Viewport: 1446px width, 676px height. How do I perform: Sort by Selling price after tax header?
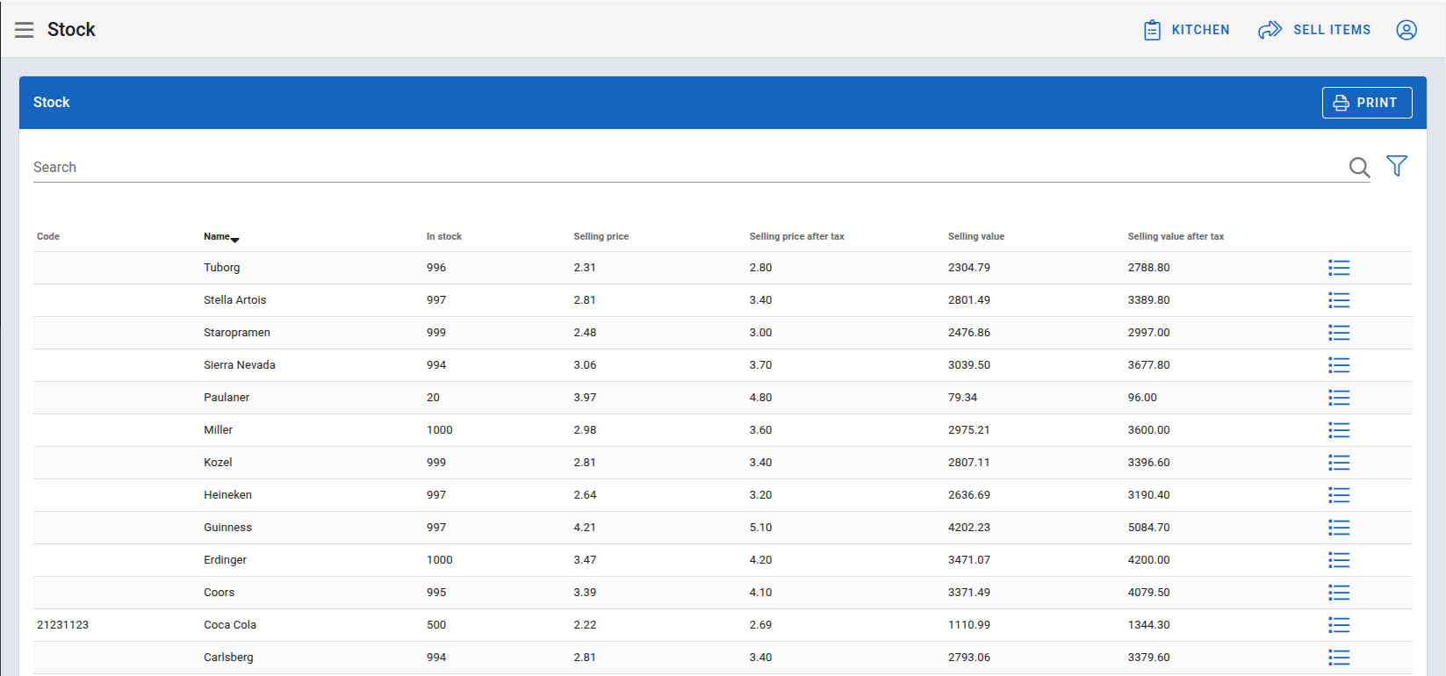pos(797,236)
